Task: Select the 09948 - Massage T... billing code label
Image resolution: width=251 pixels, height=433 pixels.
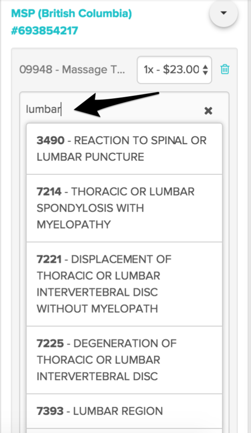Action: click(72, 70)
